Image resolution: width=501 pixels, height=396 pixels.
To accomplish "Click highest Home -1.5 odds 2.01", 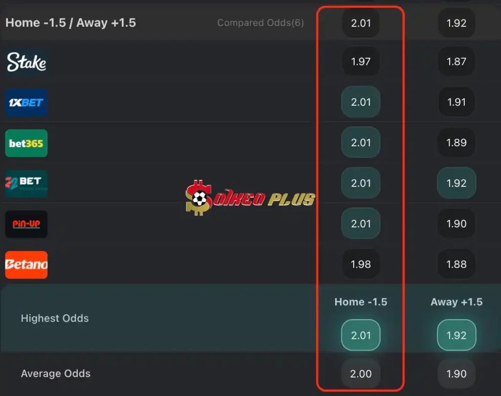I will (x=361, y=335).
